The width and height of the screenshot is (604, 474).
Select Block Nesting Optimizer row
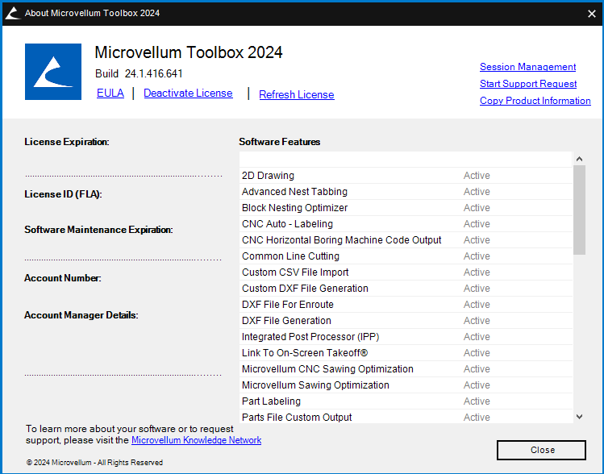[406, 208]
